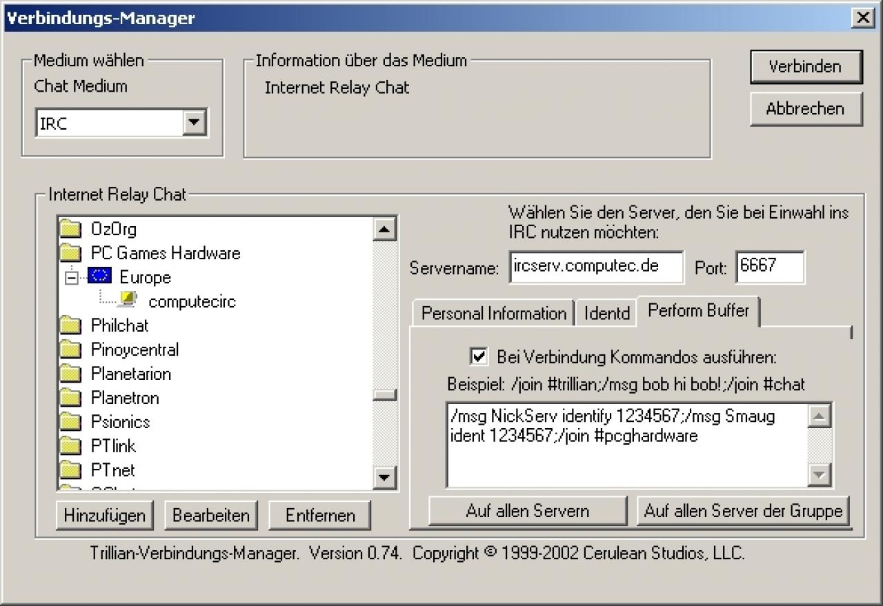Click the Psionics folder icon
The image size is (883, 606).
(70, 422)
